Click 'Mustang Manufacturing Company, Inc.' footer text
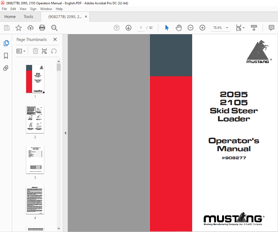This screenshot has width=278, height=232. [x=223, y=224]
